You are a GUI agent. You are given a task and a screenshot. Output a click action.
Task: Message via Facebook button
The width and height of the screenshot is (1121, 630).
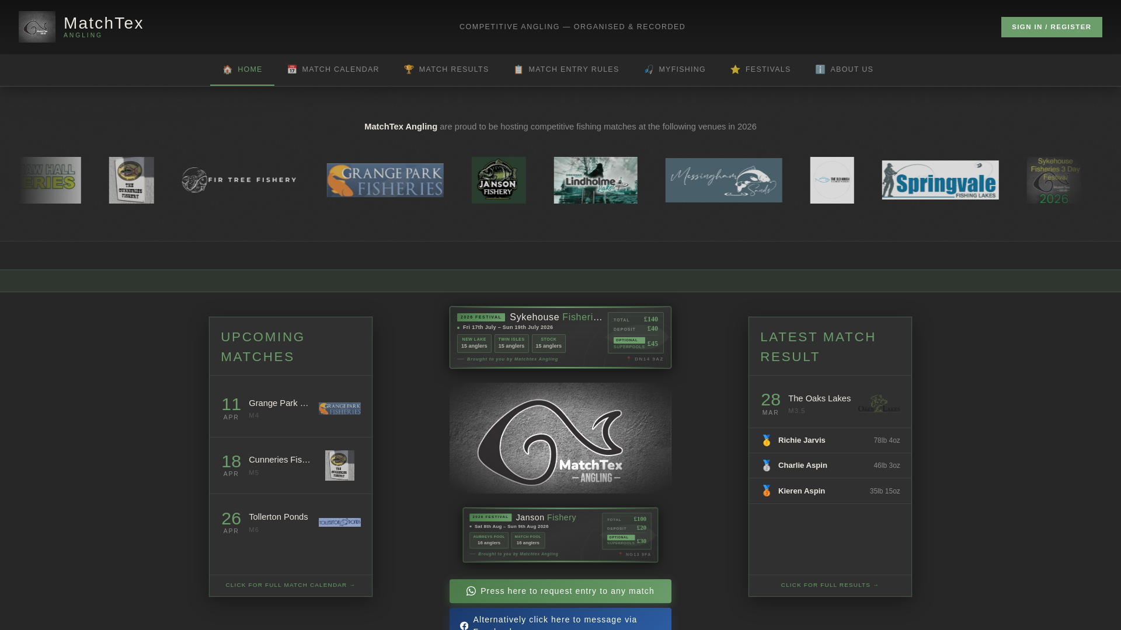tap(560, 619)
